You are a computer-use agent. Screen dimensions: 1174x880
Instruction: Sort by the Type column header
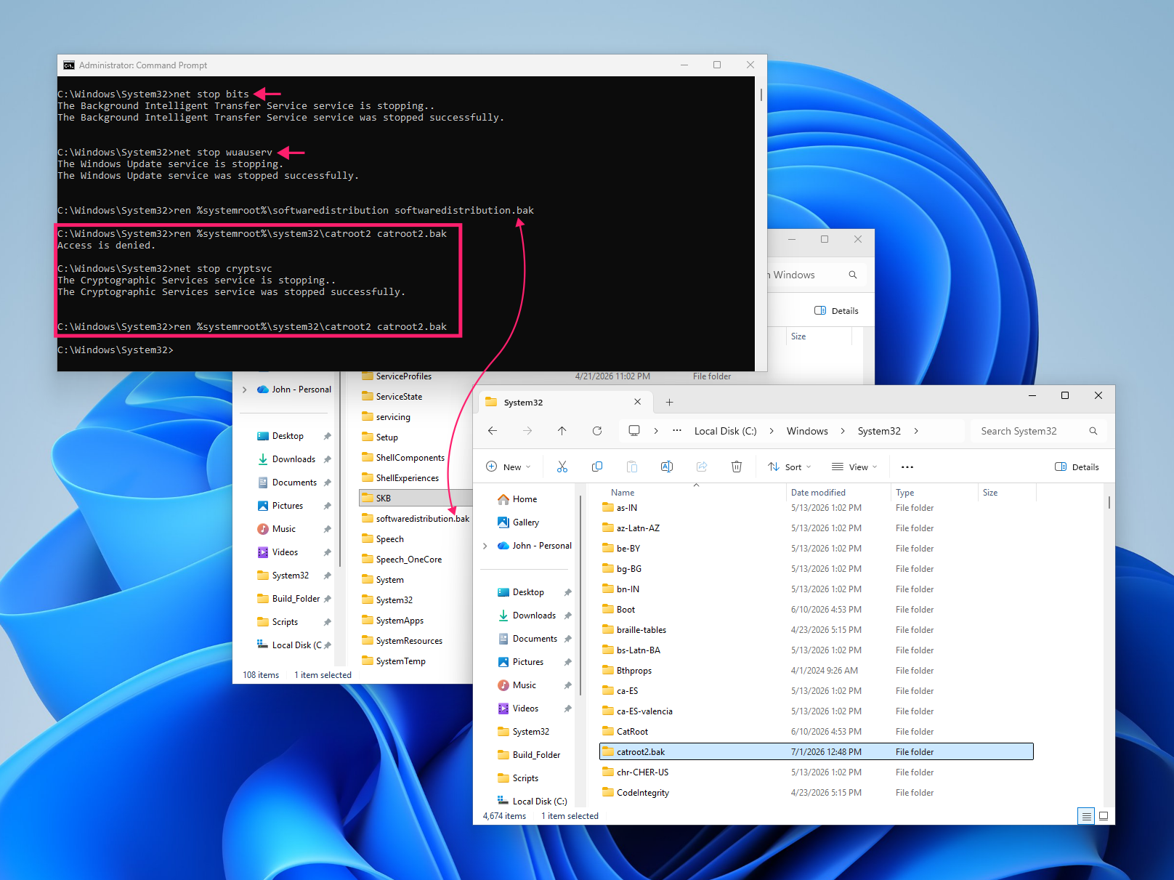coord(904,493)
